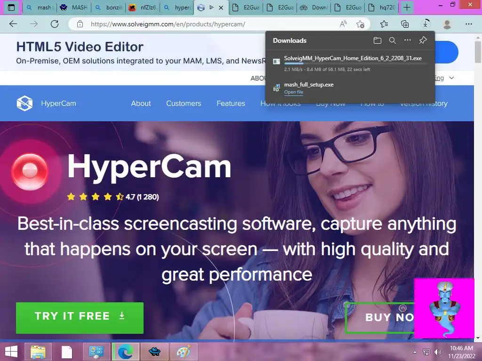Open tab actions menu icon

click(x=11, y=8)
